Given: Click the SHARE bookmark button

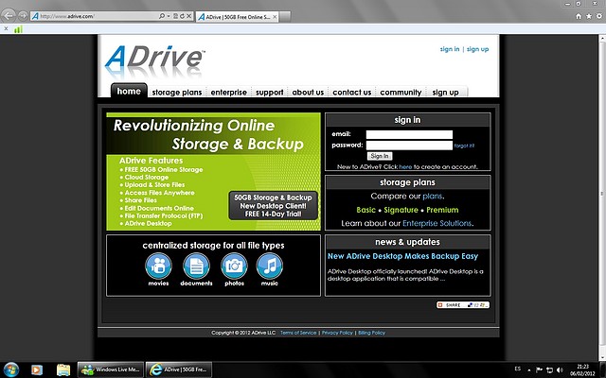Looking at the screenshot, I should pos(463,304).
